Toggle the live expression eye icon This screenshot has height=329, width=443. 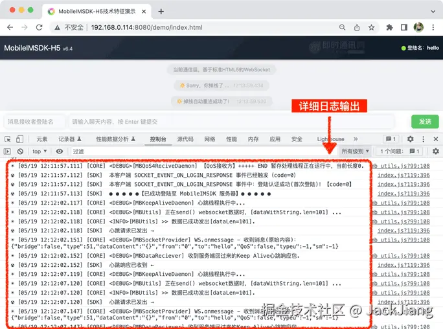click(x=60, y=152)
